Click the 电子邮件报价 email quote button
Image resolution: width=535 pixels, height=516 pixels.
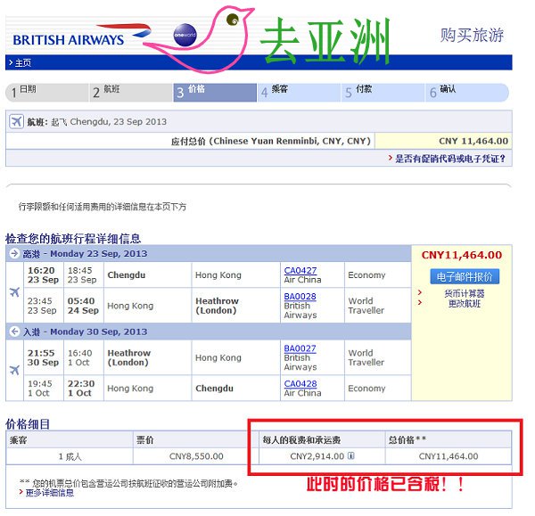[x=465, y=276]
